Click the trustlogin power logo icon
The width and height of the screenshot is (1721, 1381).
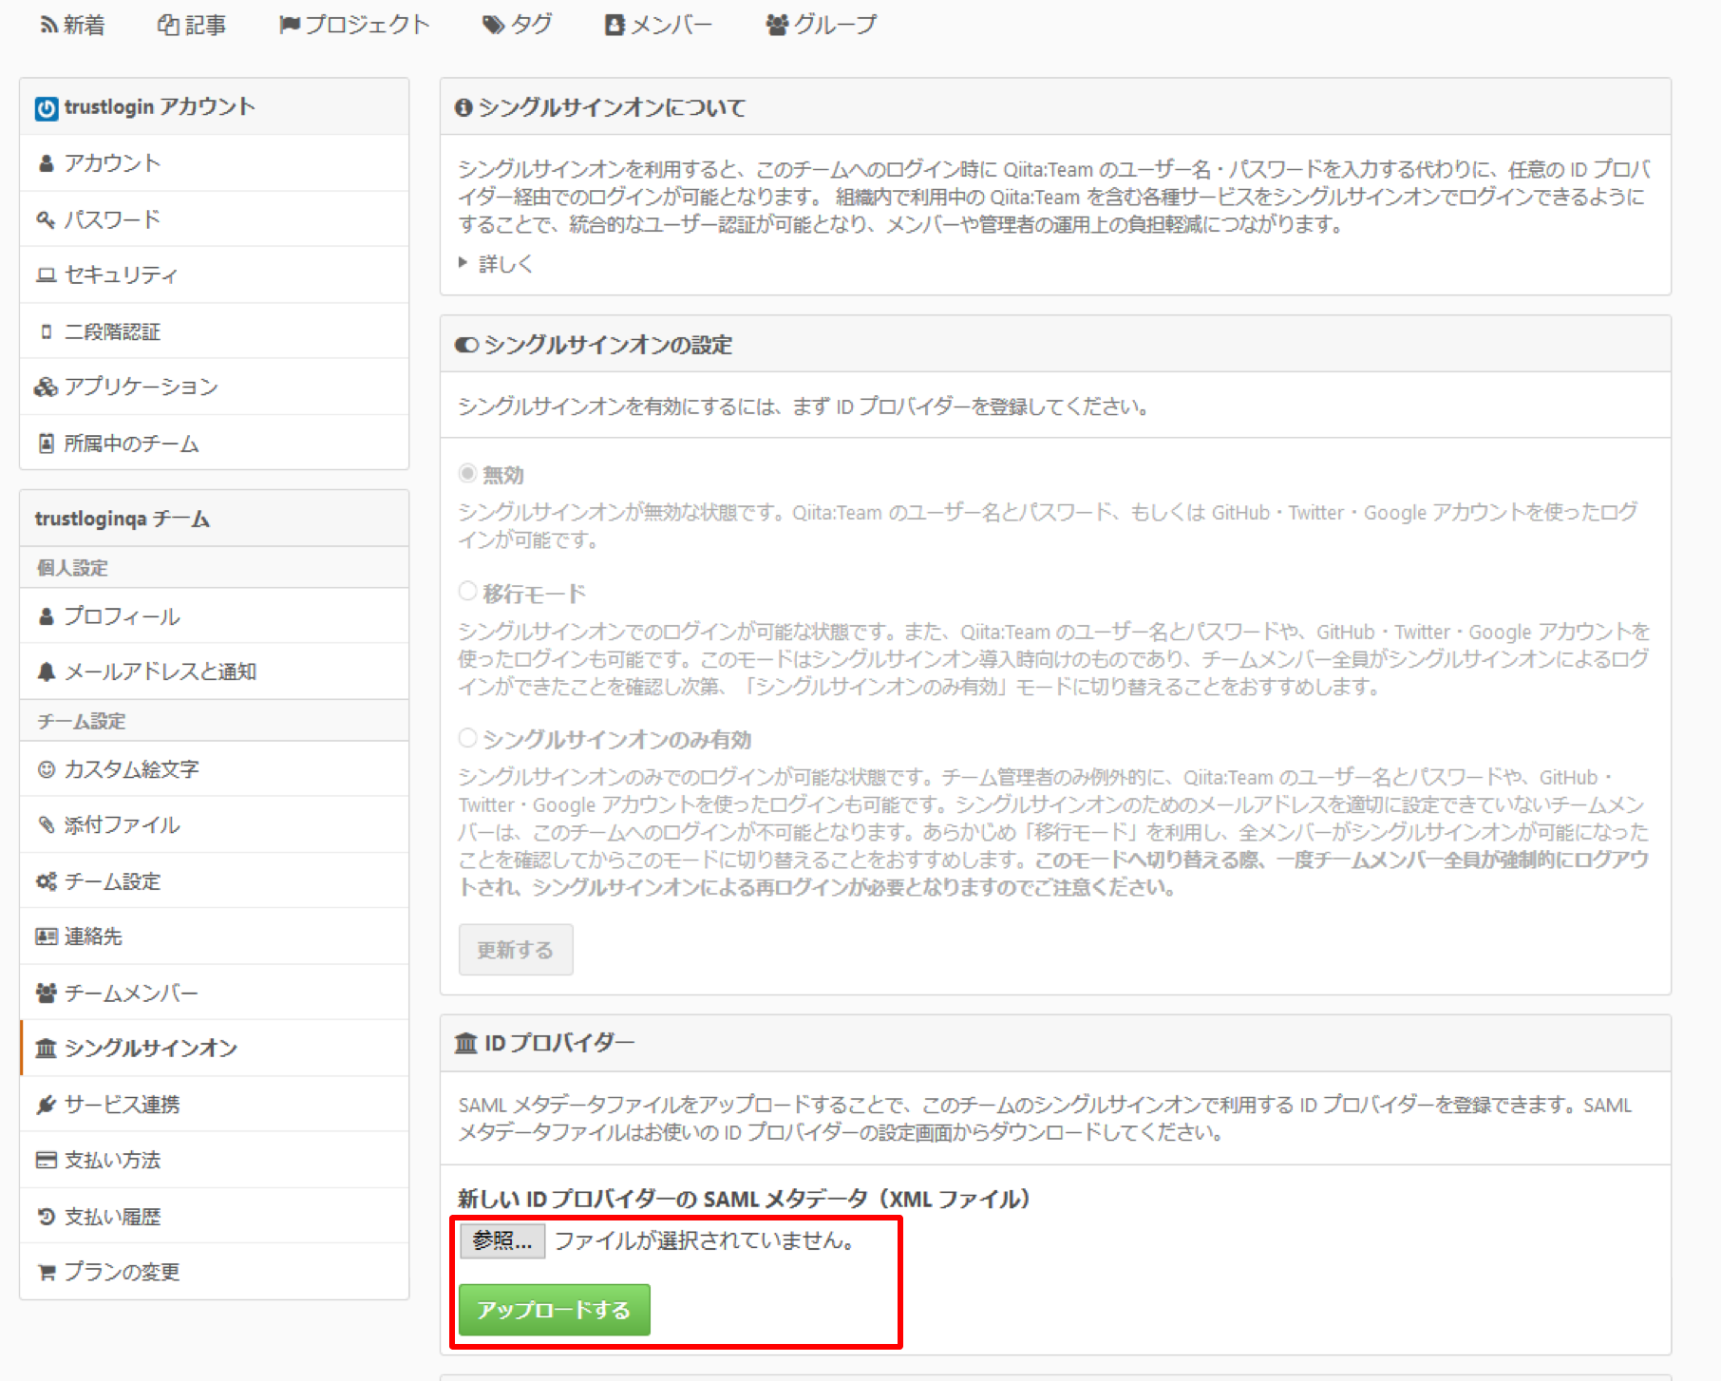(x=47, y=108)
